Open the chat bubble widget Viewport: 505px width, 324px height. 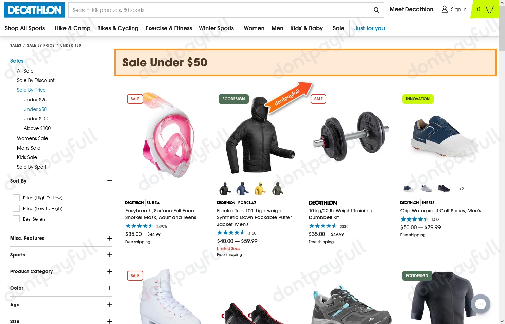480,304
